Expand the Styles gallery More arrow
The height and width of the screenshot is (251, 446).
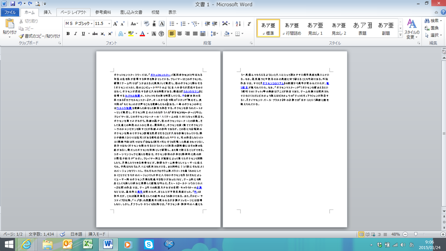(400, 35)
